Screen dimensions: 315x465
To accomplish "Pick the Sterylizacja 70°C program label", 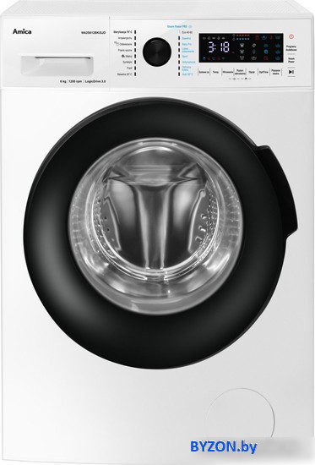I will point(122,32).
